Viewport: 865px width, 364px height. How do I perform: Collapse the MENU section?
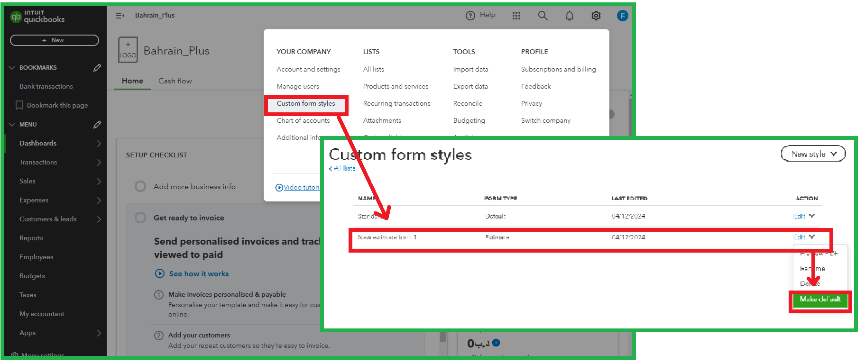(12, 125)
